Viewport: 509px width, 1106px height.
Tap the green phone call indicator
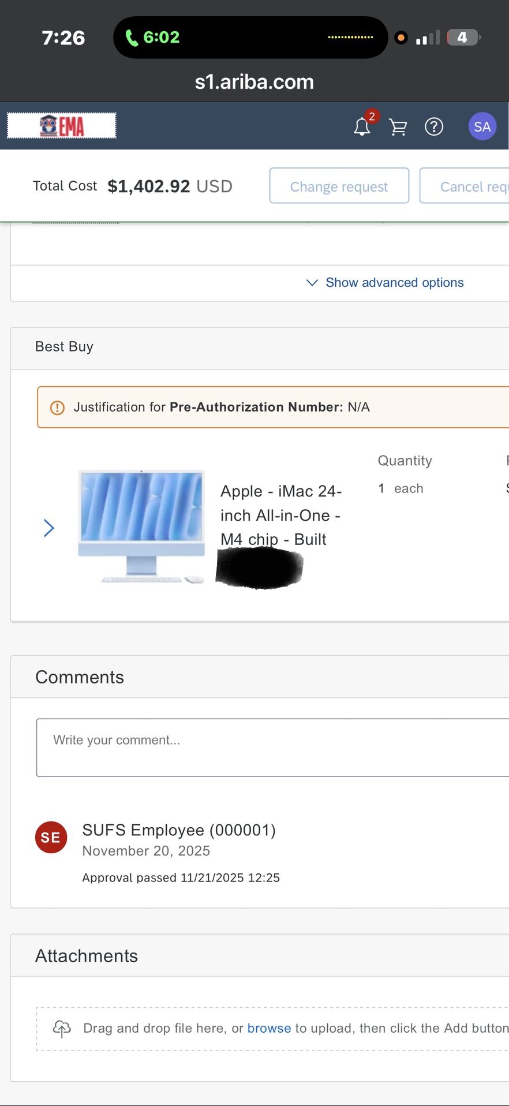point(154,38)
